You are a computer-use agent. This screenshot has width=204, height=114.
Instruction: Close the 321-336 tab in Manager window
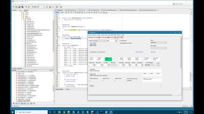(99, 37)
